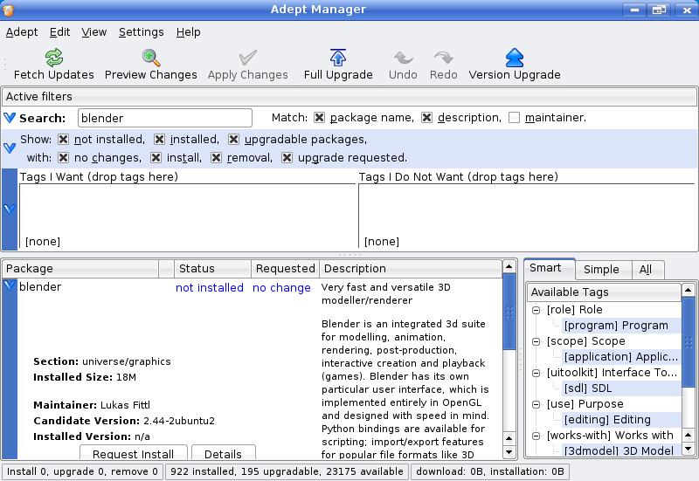Click the Request Install button
This screenshot has height=481, width=699.
[x=134, y=452]
